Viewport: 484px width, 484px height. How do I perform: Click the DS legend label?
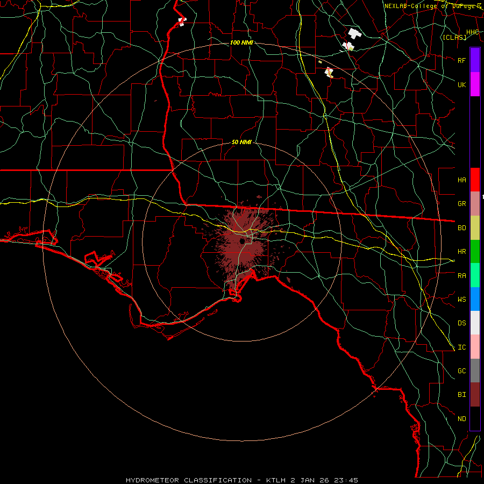tap(461, 323)
